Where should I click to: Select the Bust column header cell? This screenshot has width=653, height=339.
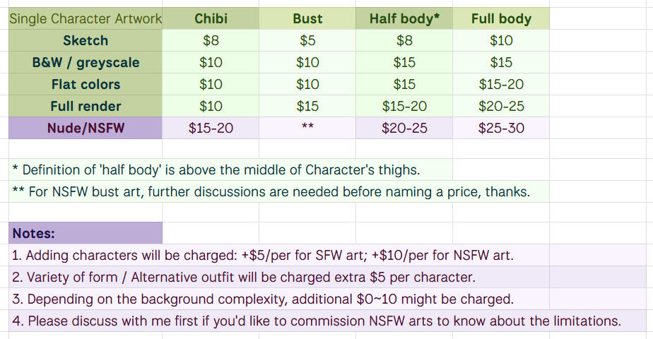tap(307, 18)
